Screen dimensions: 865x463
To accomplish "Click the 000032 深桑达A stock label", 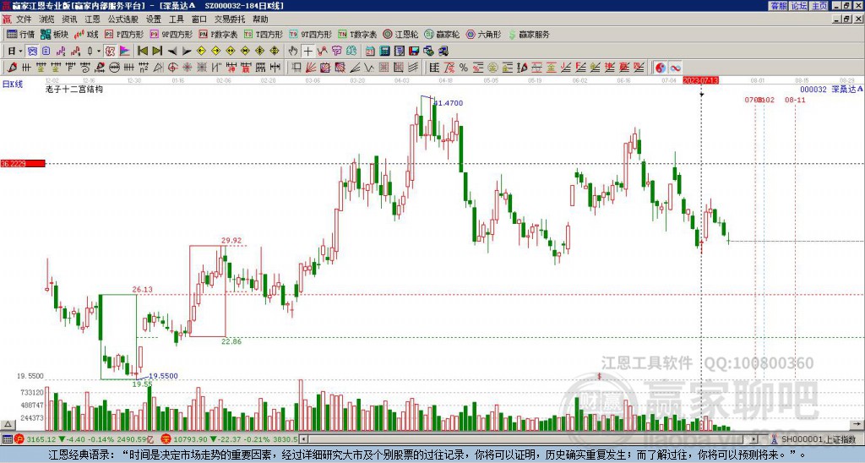I will (831, 90).
